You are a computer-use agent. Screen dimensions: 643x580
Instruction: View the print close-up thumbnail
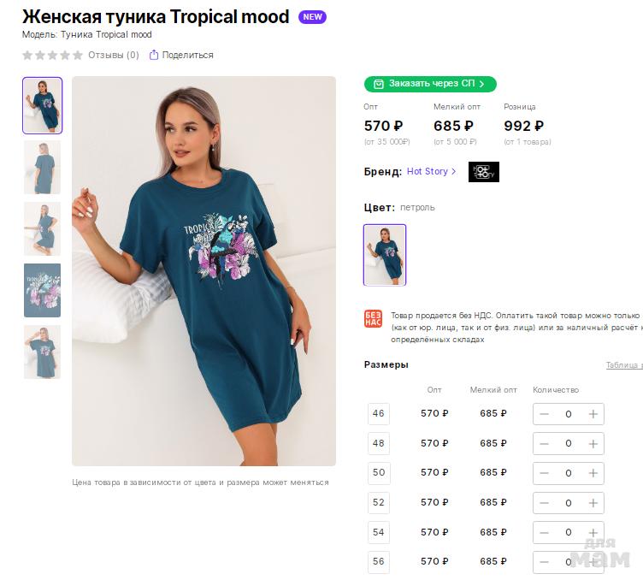pyautogui.click(x=42, y=290)
